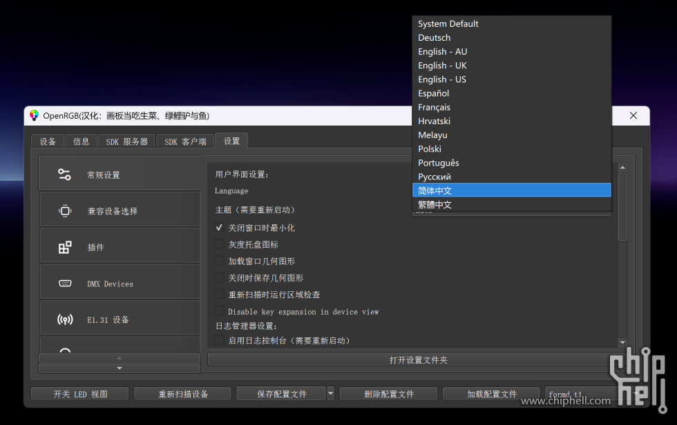Choose Polski in language list
Screen dimensions: 677x425
(512, 149)
